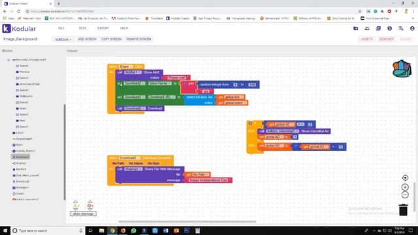The height and width of the screenshot is (235, 418).
Task: Open Kodular Creator bookmark in bar
Action: tap(178, 18)
